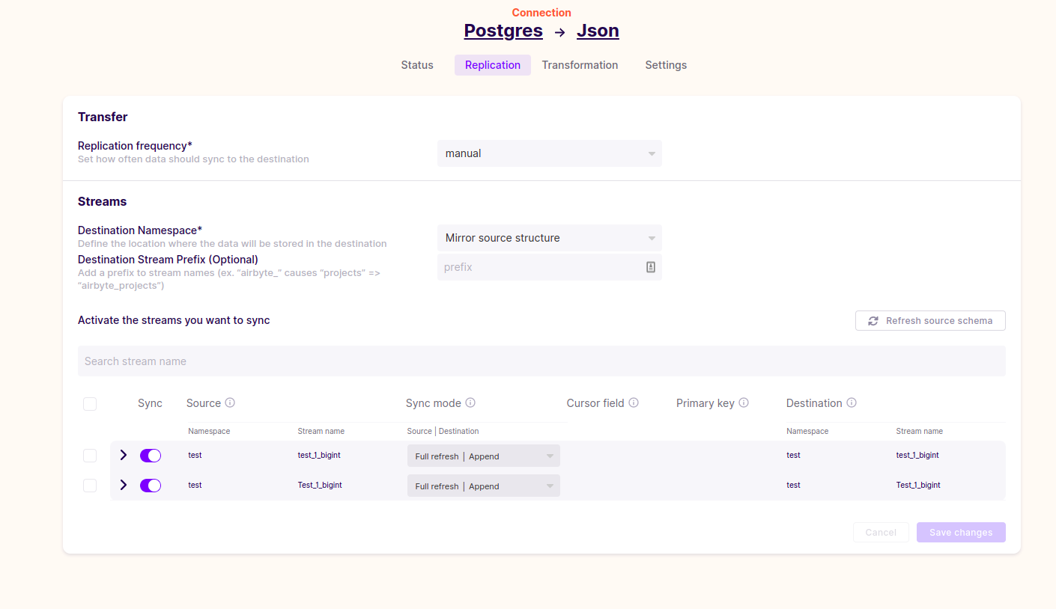Click the Primary key info icon
Screen dimensions: 1056x609
(x=744, y=403)
